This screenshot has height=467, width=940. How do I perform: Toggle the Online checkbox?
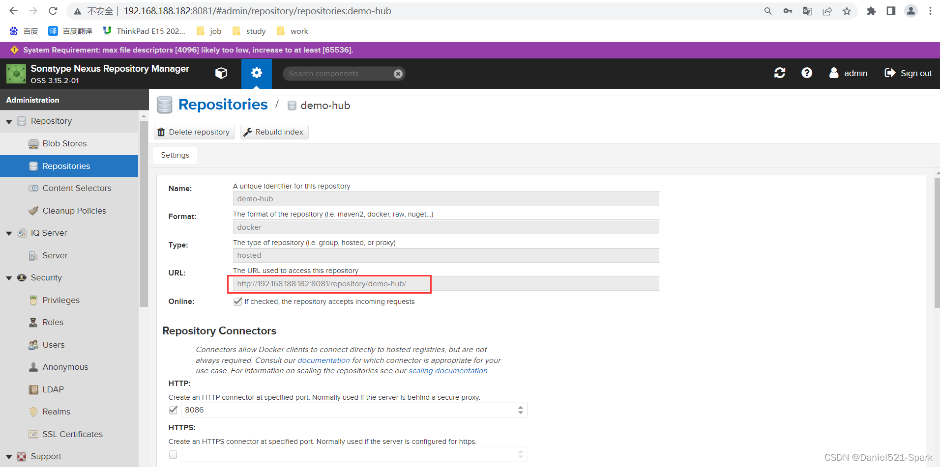click(x=238, y=302)
